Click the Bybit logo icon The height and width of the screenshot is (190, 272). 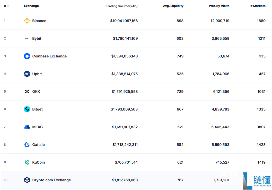[x=27, y=38]
